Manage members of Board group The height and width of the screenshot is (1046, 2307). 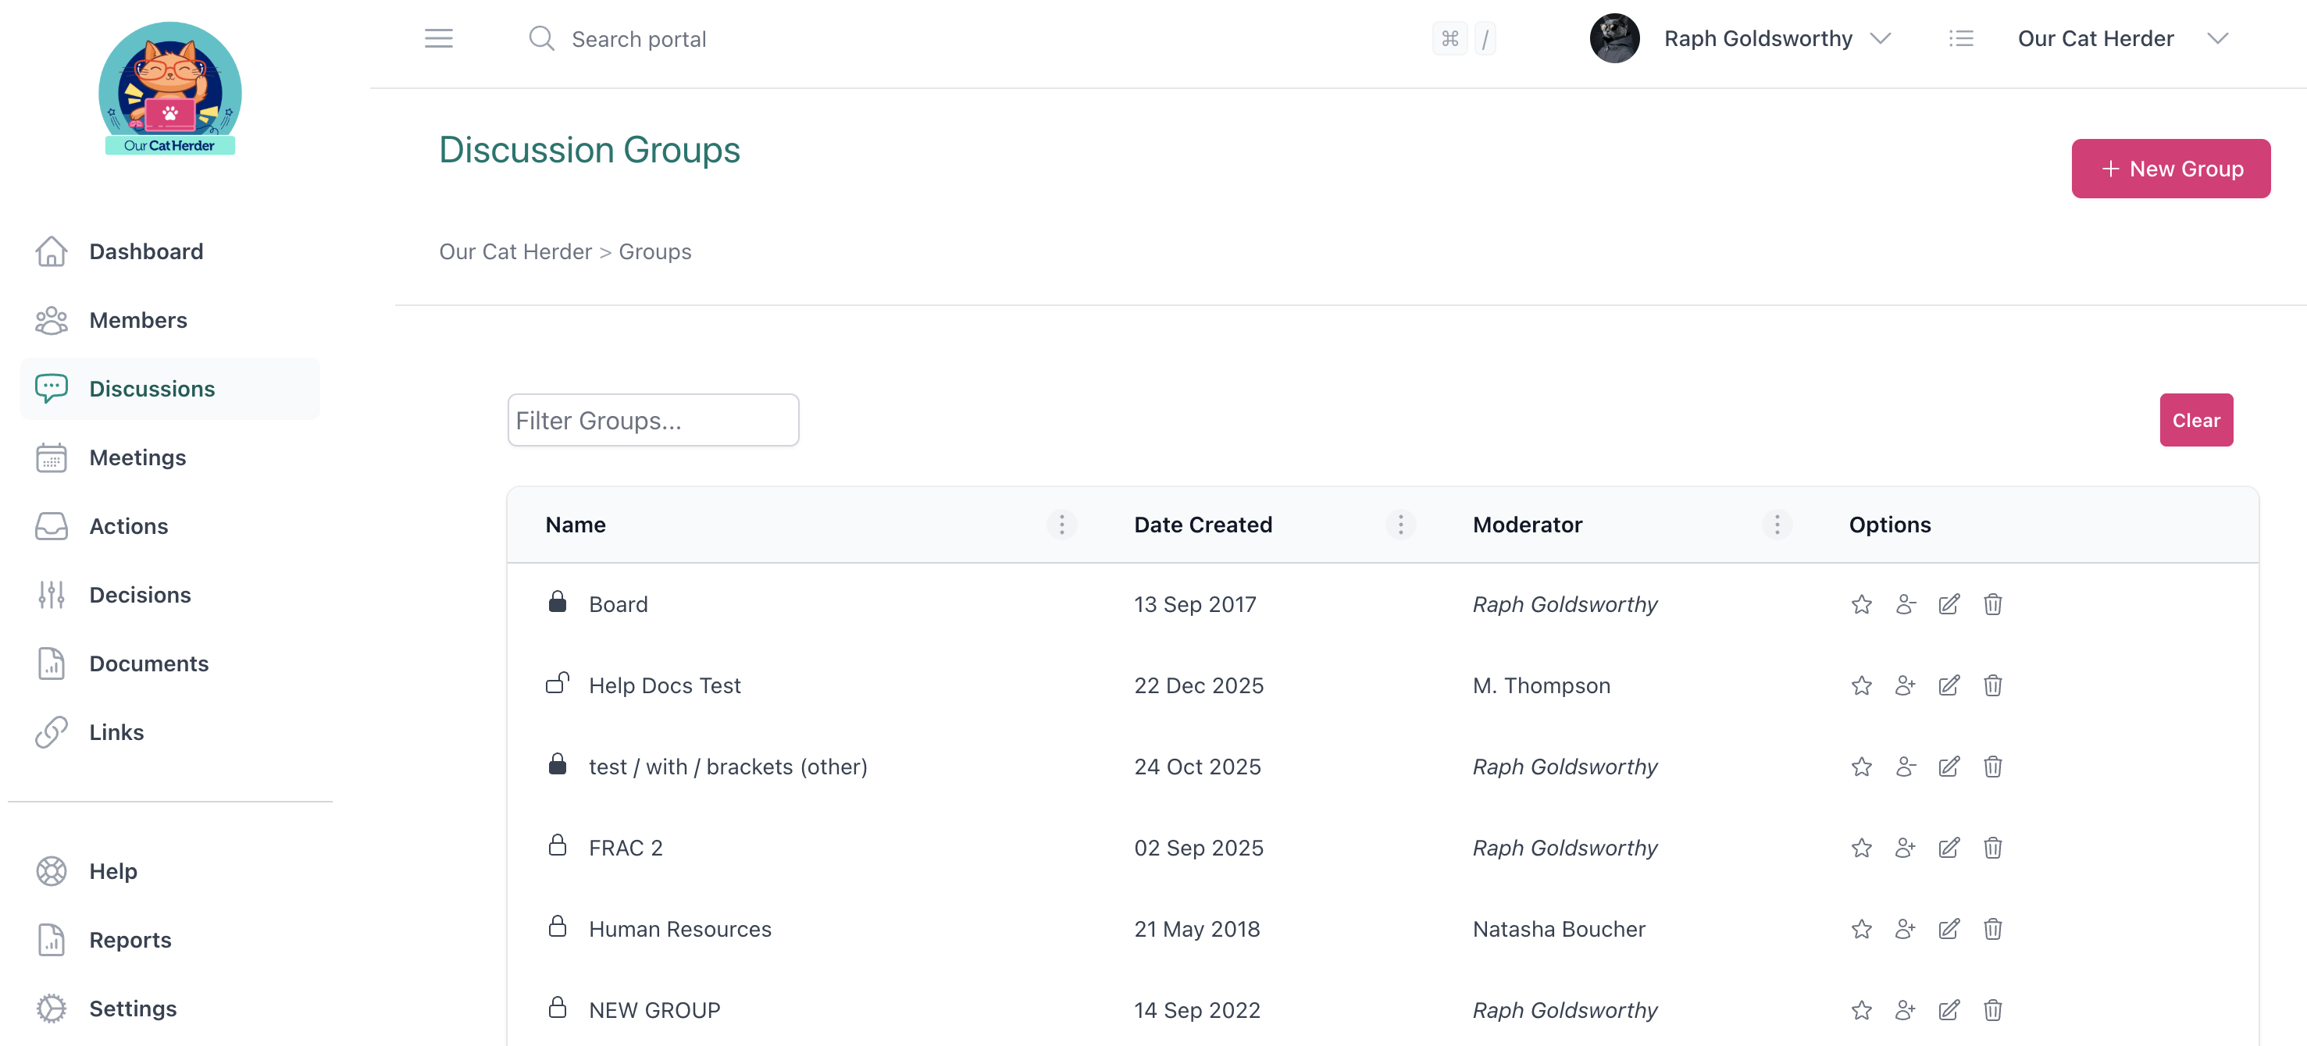[1905, 604]
